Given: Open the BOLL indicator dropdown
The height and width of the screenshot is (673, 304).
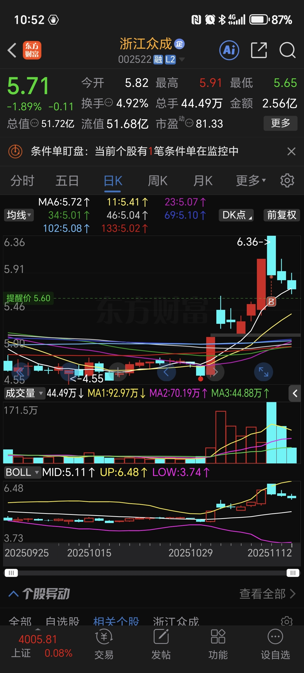Looking at the screenshot, I should [x=23, y=472].
